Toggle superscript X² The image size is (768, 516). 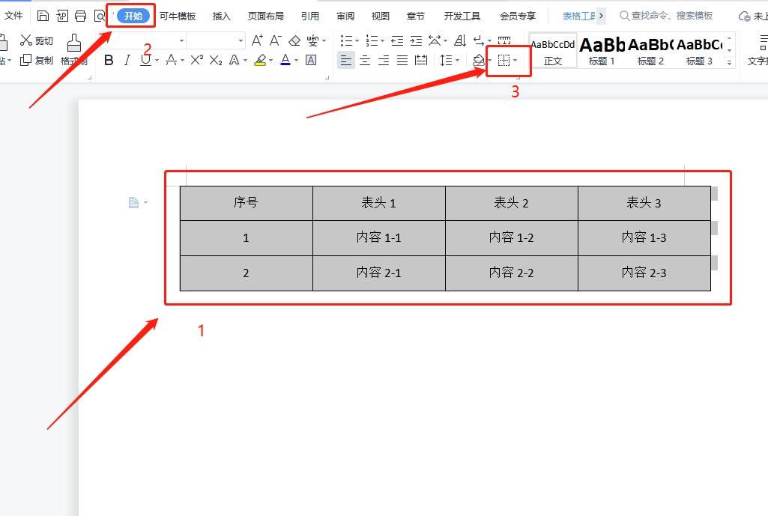(x=196, y=60)
